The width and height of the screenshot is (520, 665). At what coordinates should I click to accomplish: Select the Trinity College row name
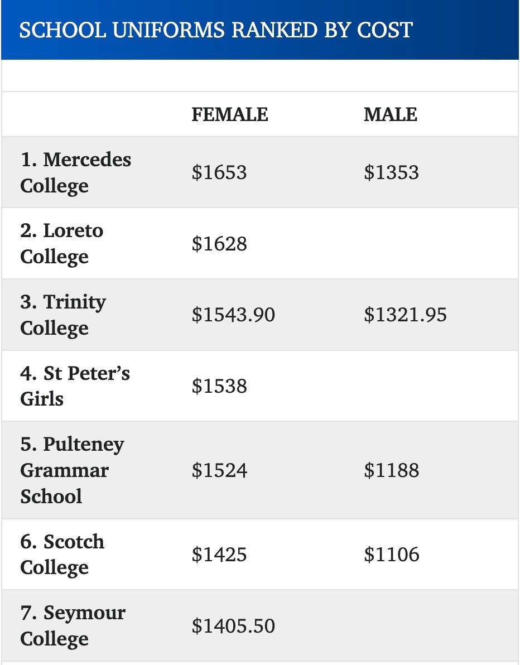point(62,315)
